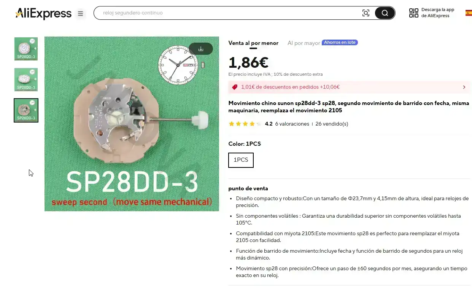This screenshot has height=290, width=472.
Task: Switch to Al por mayor tab
Action: click(x=304, y=43)
